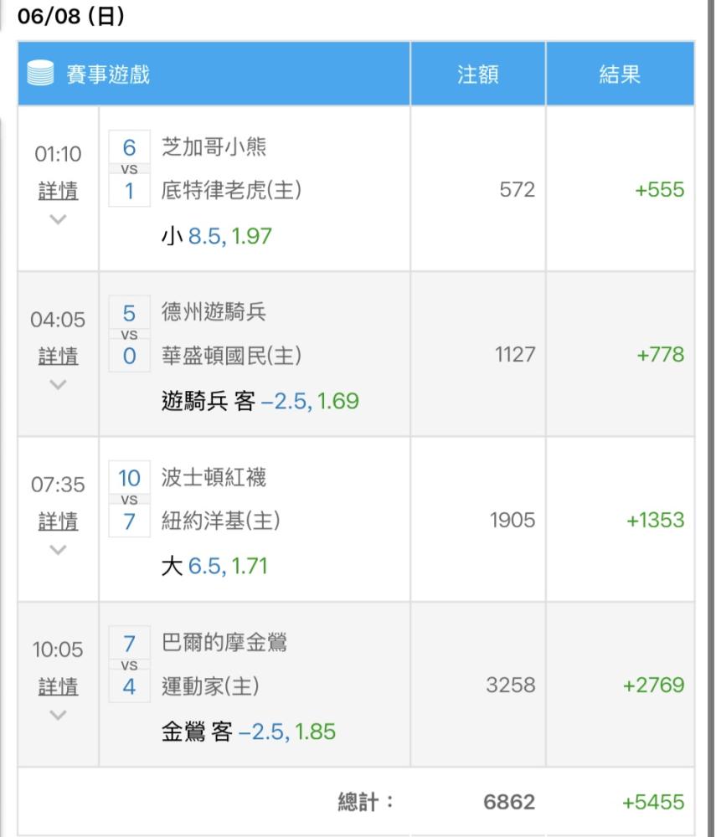
Task: Click the 芝加哥小熊 team name
Action: [x=214, y=146]
